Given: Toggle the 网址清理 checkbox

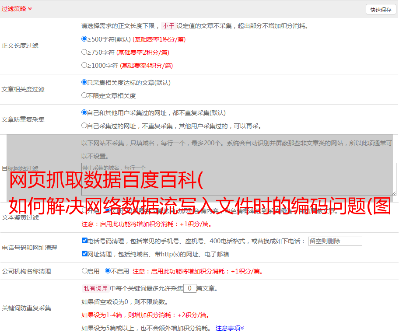Looking at the screenshot, I should (x=85, y=254).
